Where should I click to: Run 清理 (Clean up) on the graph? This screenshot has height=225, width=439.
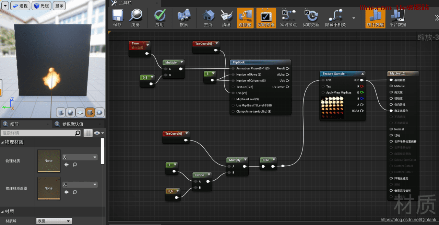pos(226,18)
